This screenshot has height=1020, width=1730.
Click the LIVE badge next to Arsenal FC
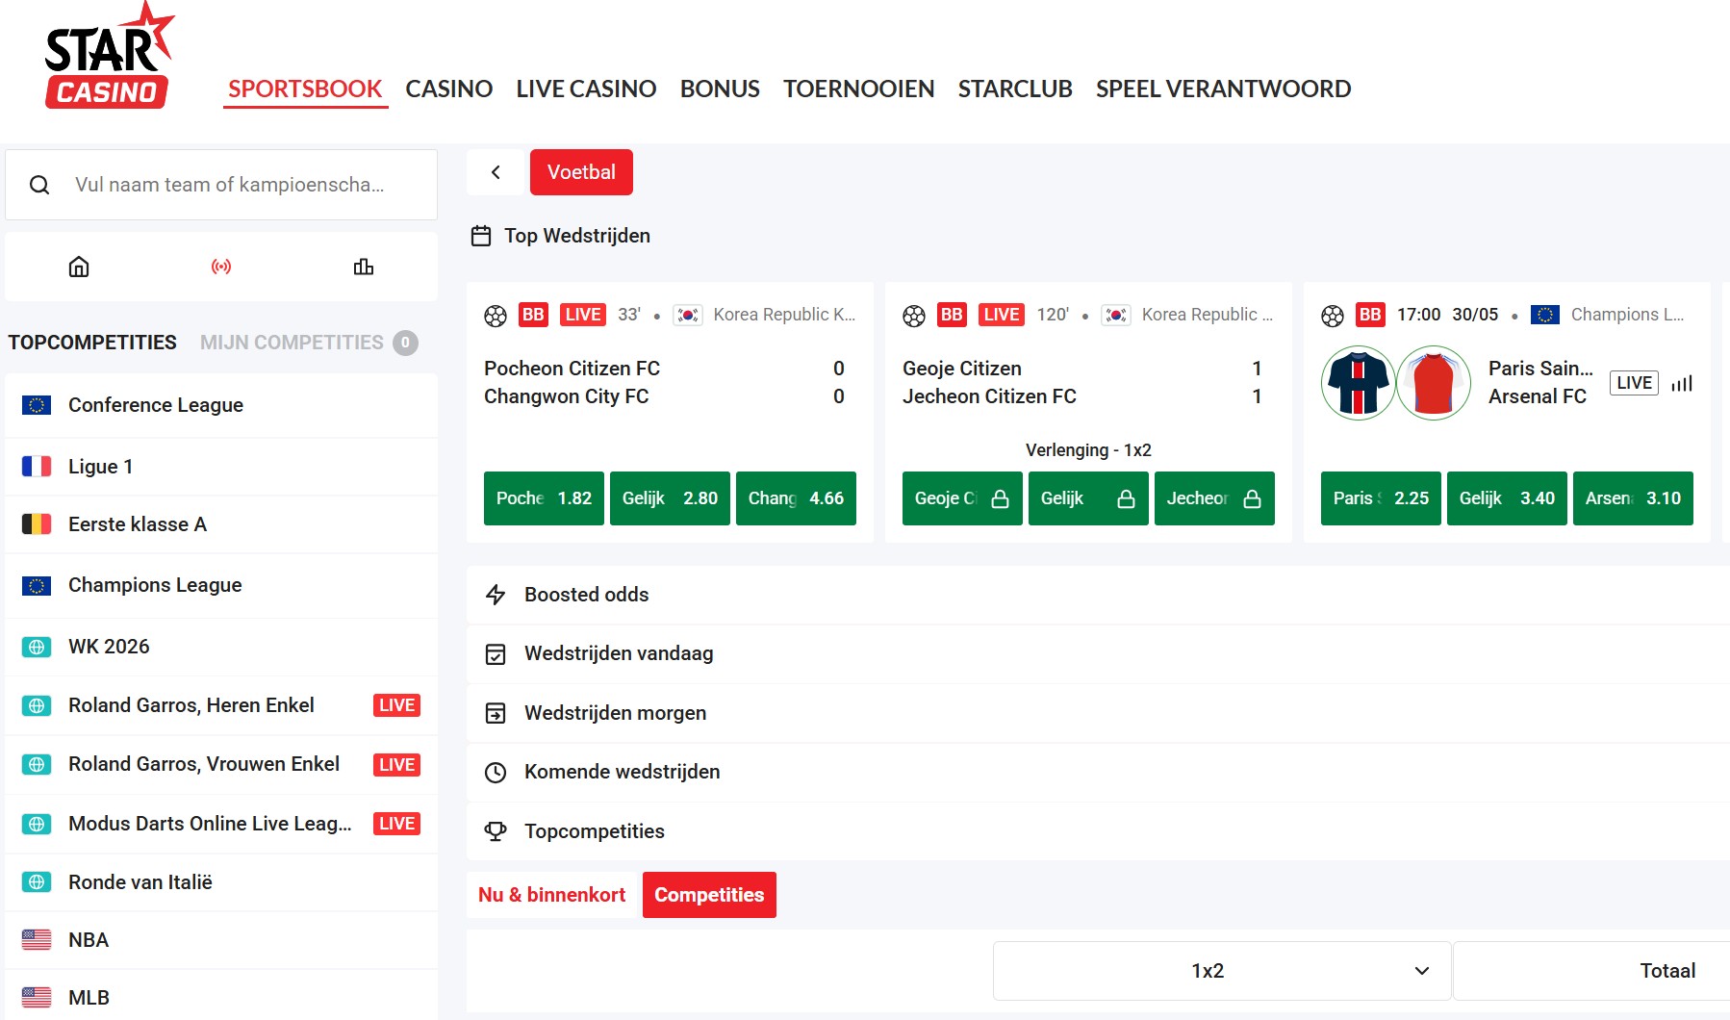point(1634,383)
